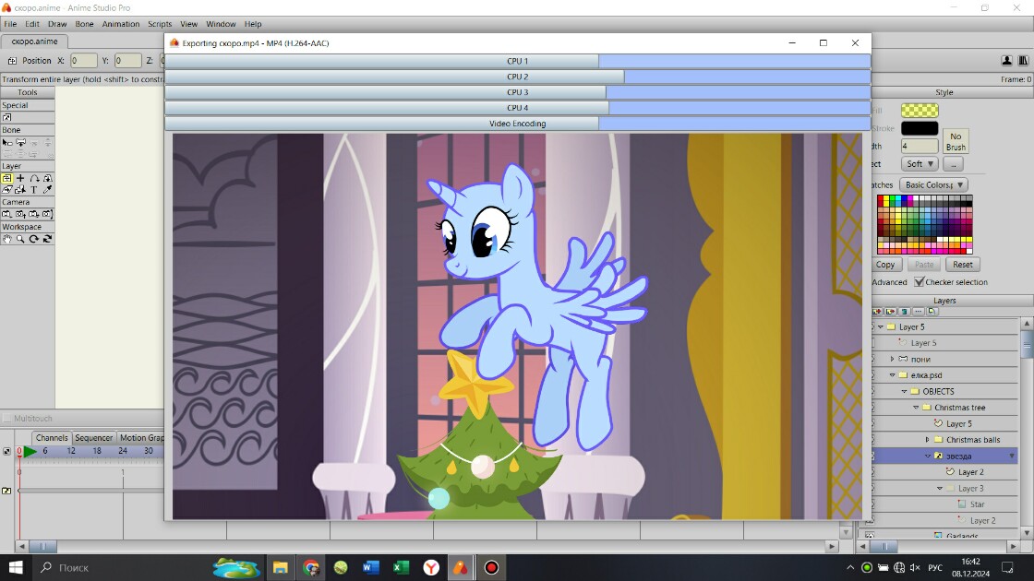Screen dimensions: 1034x581
Task: Click the Copy style button
Action: tap(885, 264)
